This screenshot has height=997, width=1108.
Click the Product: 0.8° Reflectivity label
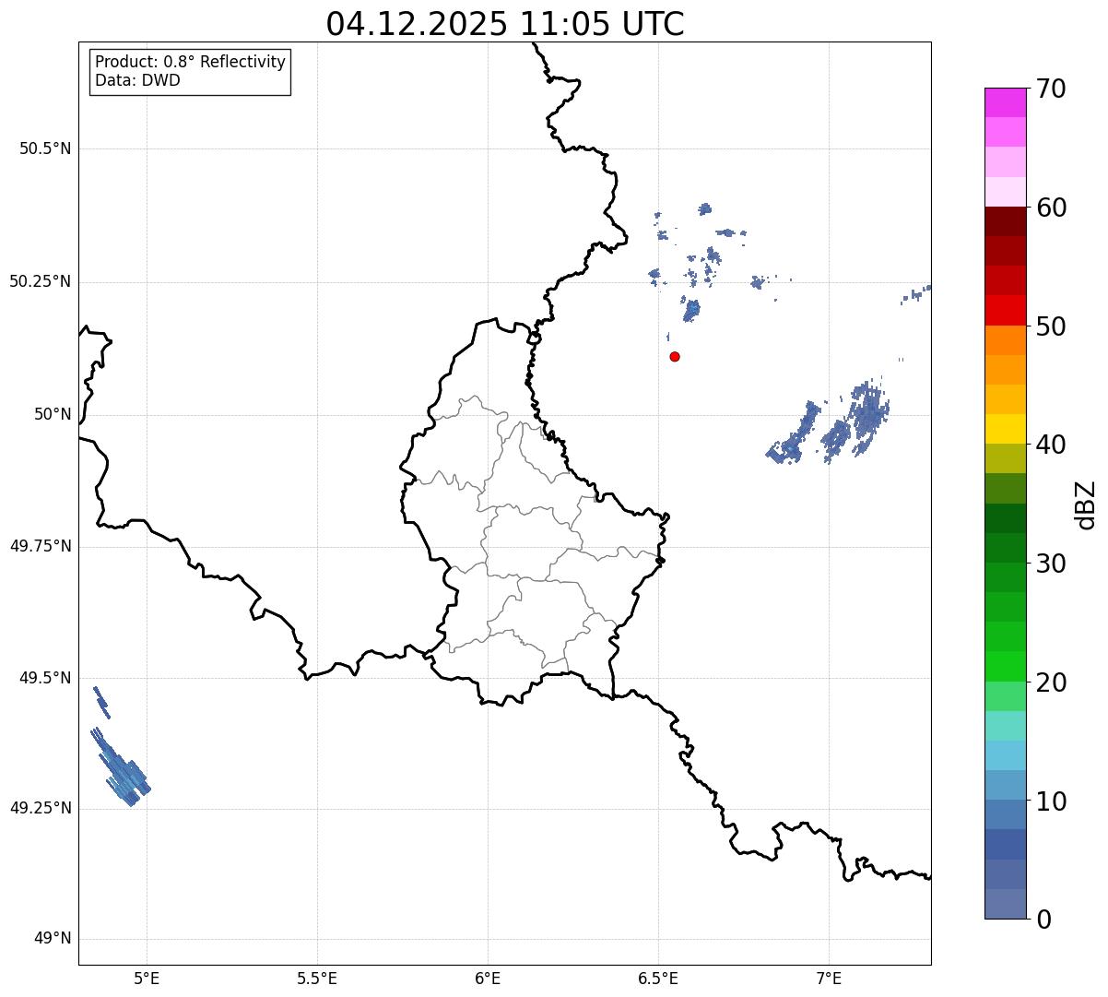click(x=191, y=62)
